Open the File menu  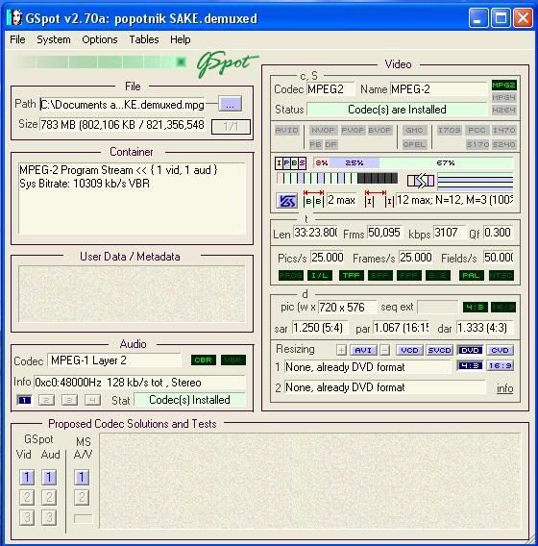[17, 39]
